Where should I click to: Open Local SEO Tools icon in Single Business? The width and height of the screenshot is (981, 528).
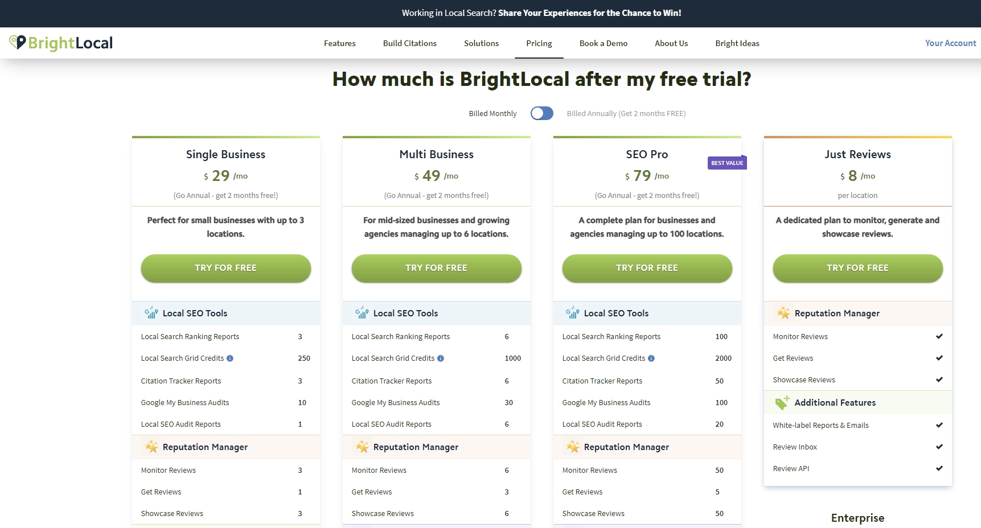pos(151,312)
